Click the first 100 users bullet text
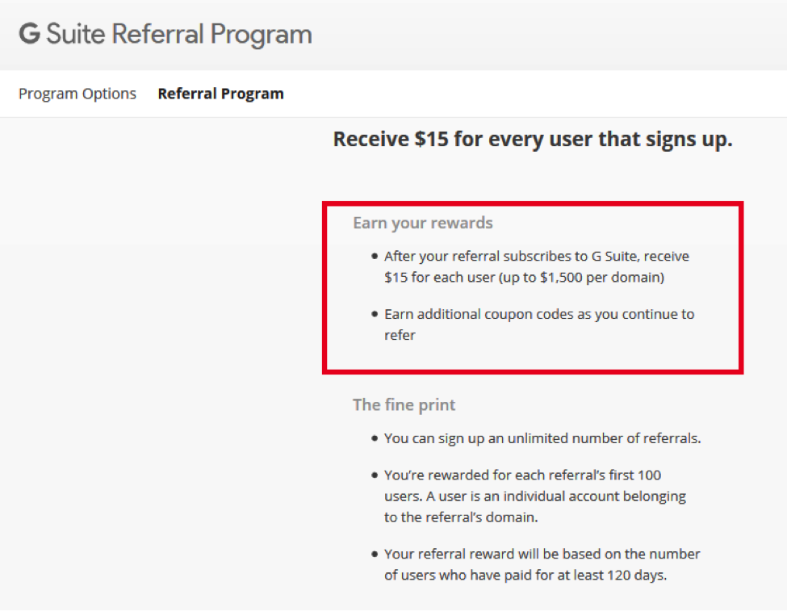Viewport: 787px width, 611px height. (x=535, y=496)
